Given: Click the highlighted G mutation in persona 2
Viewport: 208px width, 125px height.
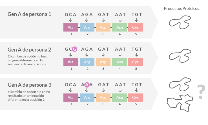Looking at the screenshot, I should pos(75,49).
